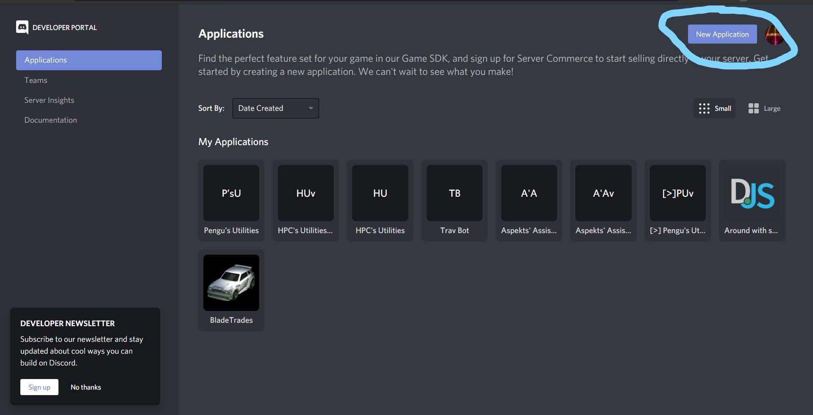This screenshot has height=415, width=813.
Task: Select Applications in the sidebar
Action: (89, 60)
